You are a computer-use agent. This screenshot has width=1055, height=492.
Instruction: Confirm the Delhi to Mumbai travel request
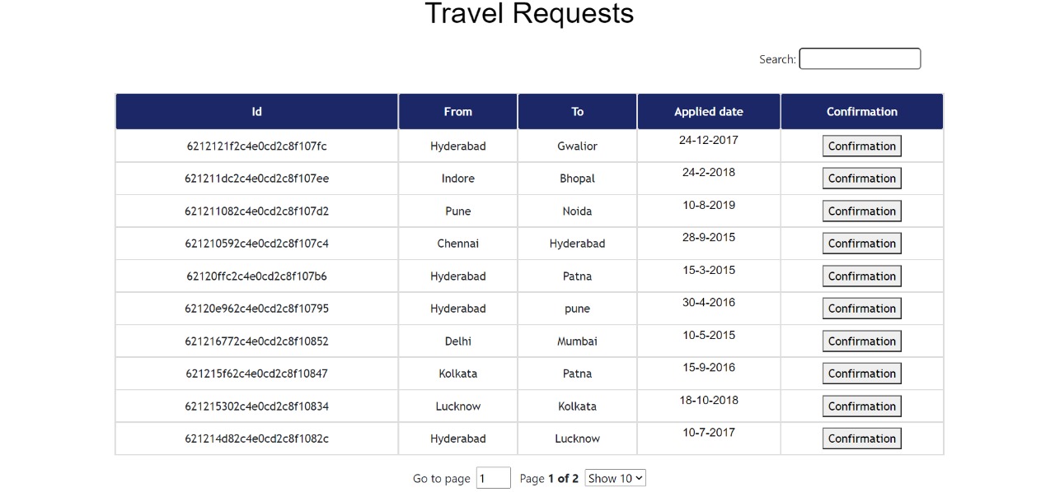[861, 341]
